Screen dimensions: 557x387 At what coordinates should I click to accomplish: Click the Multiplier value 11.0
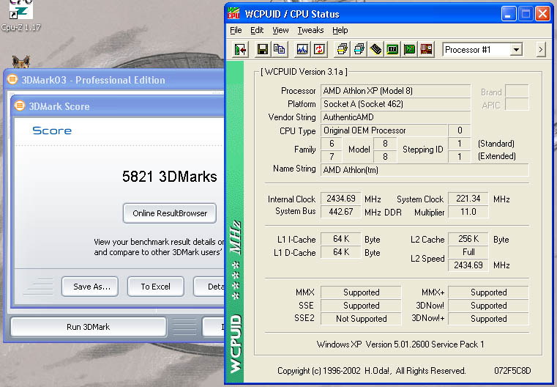468,212
